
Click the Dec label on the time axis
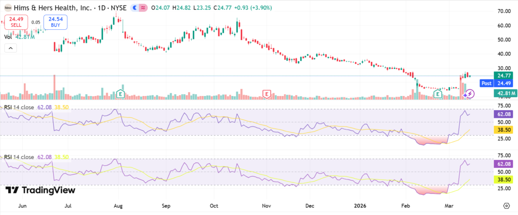310,206
